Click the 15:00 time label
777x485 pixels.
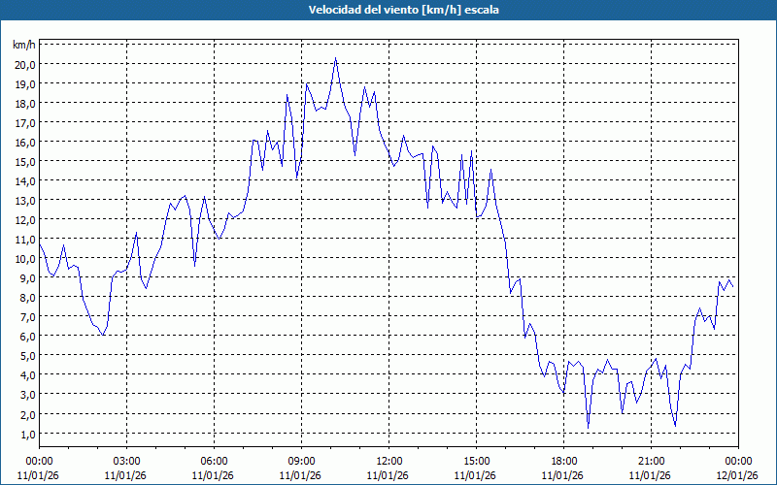(x=476, y=461)
